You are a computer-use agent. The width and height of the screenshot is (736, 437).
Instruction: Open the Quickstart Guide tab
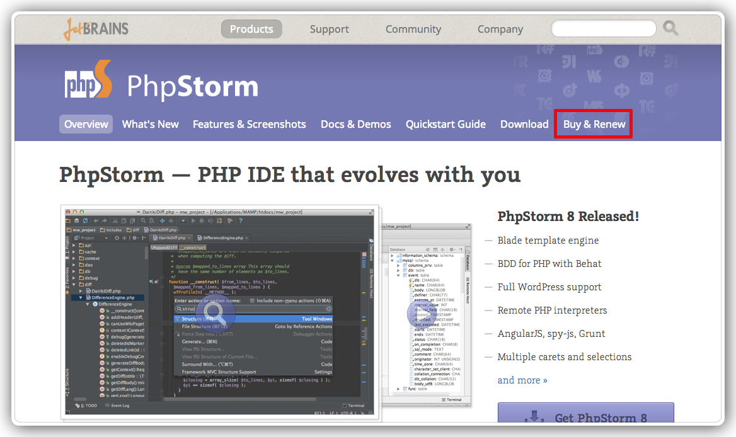pyautogui.click(x=446, y=124)
